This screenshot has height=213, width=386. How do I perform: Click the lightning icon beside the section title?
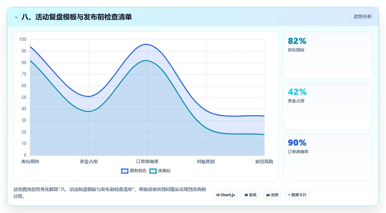pos(17,17)
